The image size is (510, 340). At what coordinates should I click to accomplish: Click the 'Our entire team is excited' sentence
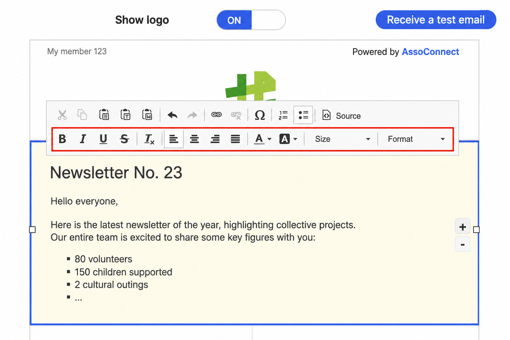[183, 237]
